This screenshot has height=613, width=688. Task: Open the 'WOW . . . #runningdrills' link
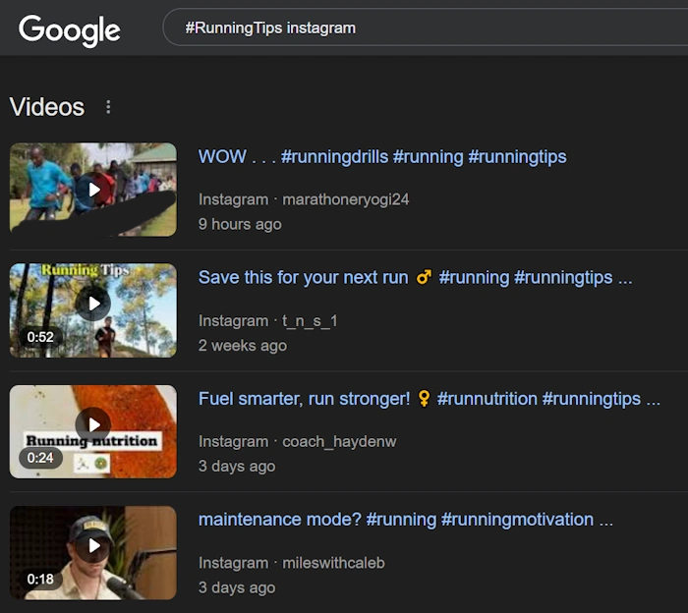click(x=382, y=156)
